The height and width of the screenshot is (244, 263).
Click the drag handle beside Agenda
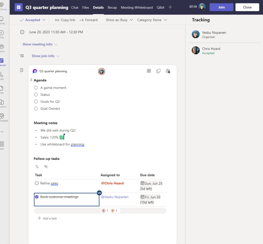[x=31, y=80]
